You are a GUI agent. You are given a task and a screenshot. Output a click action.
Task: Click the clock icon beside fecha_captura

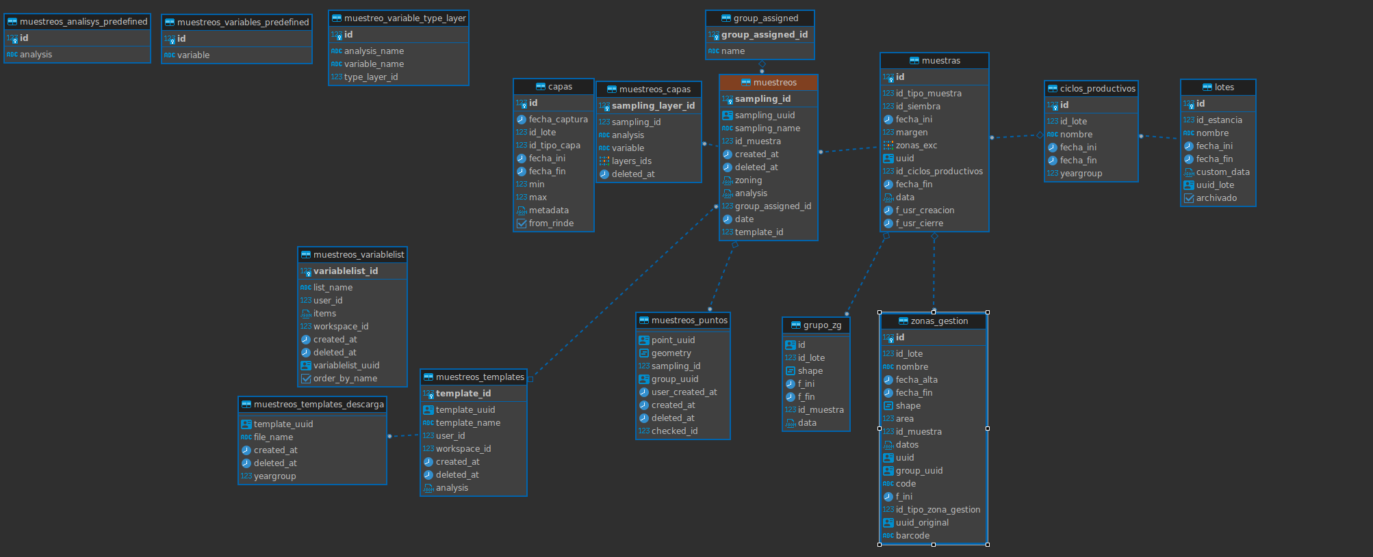(x=522, y=120)
